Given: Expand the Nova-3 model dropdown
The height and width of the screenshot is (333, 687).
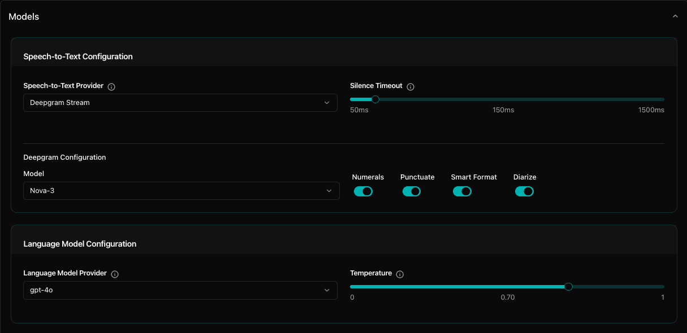Looking at the screenshot, I should tap(181, 191).
